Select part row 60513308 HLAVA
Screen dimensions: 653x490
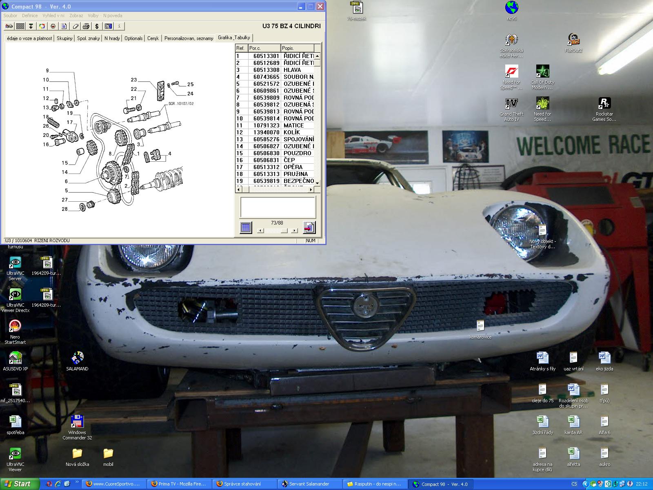point(278,70)
